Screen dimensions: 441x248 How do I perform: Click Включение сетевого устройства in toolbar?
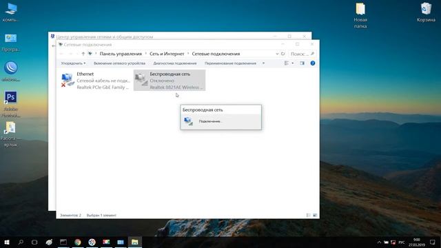tap(119, 63)
